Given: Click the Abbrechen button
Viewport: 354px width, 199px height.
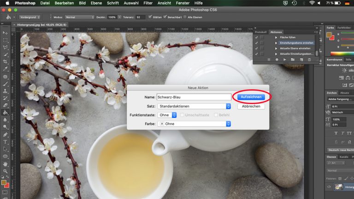Looking at the screenshot, I should point(251,106).
